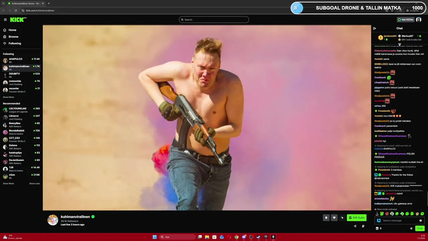428x241 pixels.
Task: Select the red angry emote in quick emotes
Action: coord(387,214)
